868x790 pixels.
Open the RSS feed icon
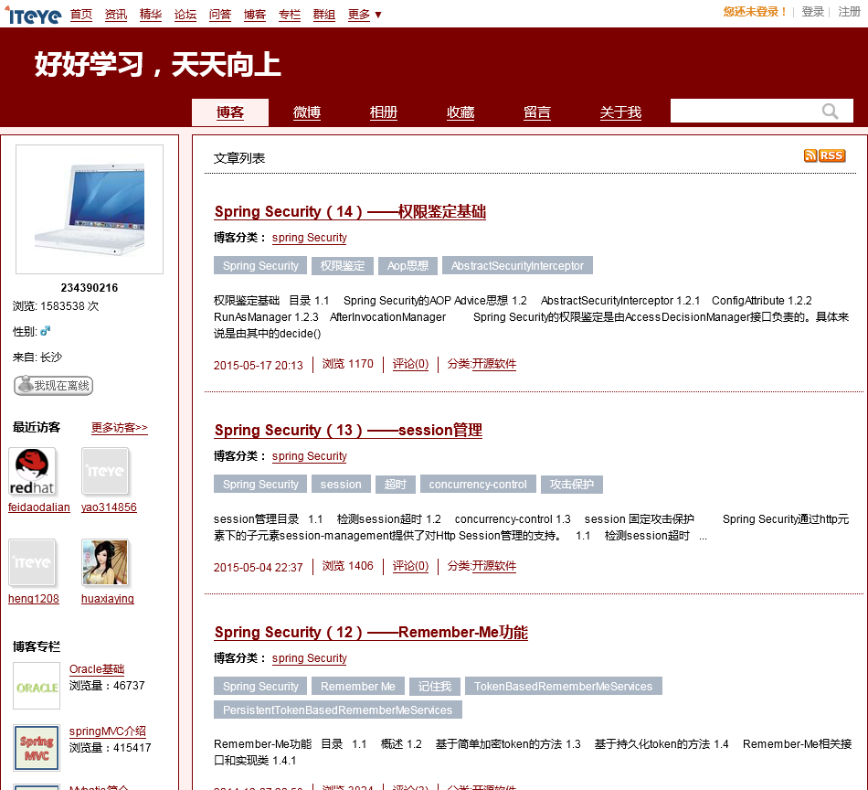coord(824,155)
